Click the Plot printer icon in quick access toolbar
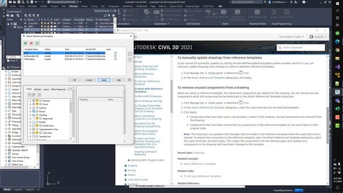The image size is (343, 193). click(32, 2)
